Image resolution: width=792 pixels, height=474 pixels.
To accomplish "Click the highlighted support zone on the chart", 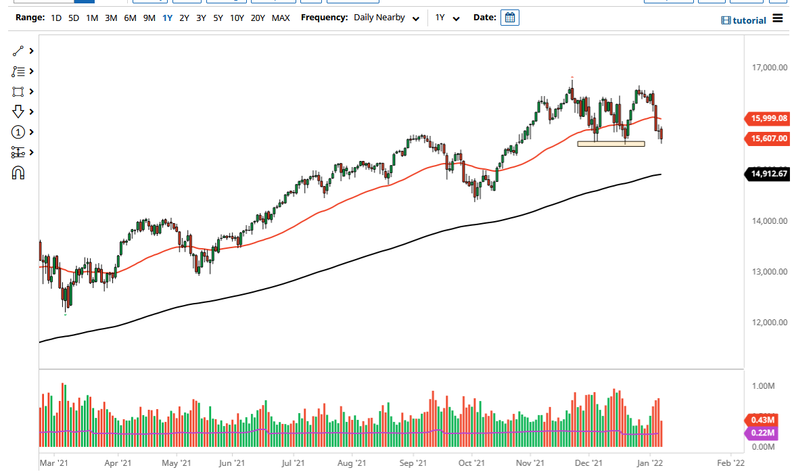I will pyautogui.click(x=611, y=143).
